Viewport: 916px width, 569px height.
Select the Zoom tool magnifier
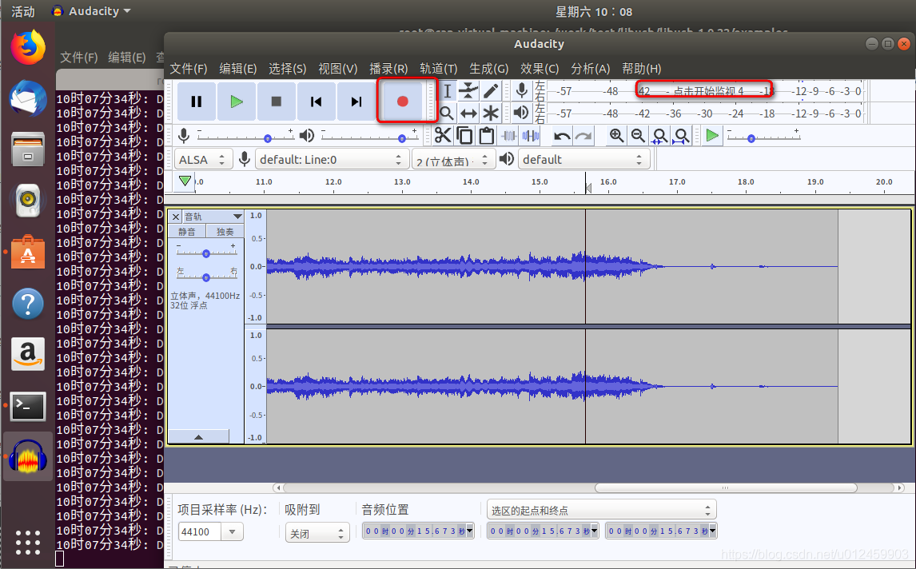pyautogui.click(x=446, y=113)
